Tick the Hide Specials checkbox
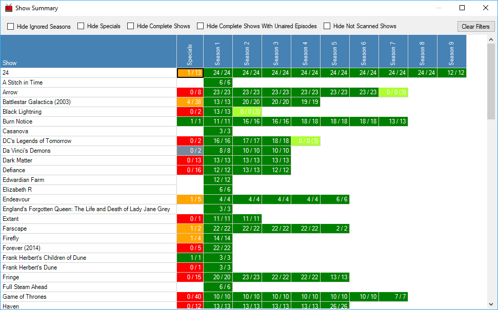The width and height of the screenshot is (498, 310). click(x=81, y=26)
